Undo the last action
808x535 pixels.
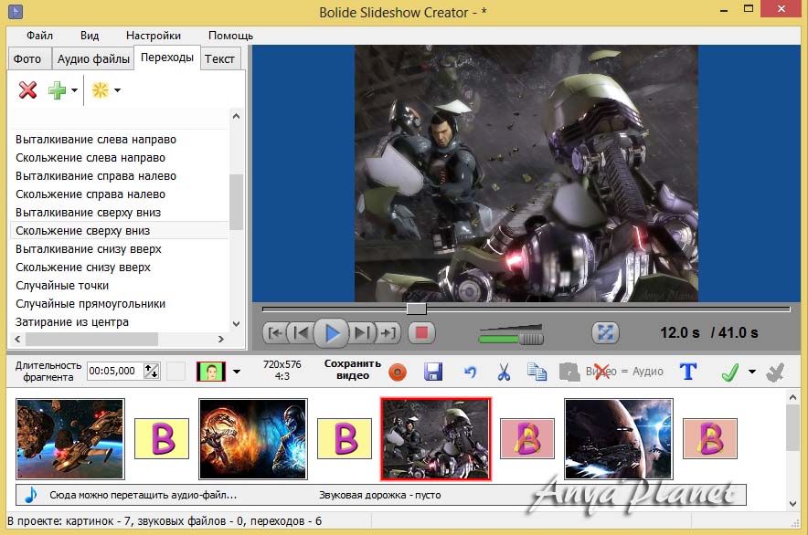[469, 372]
